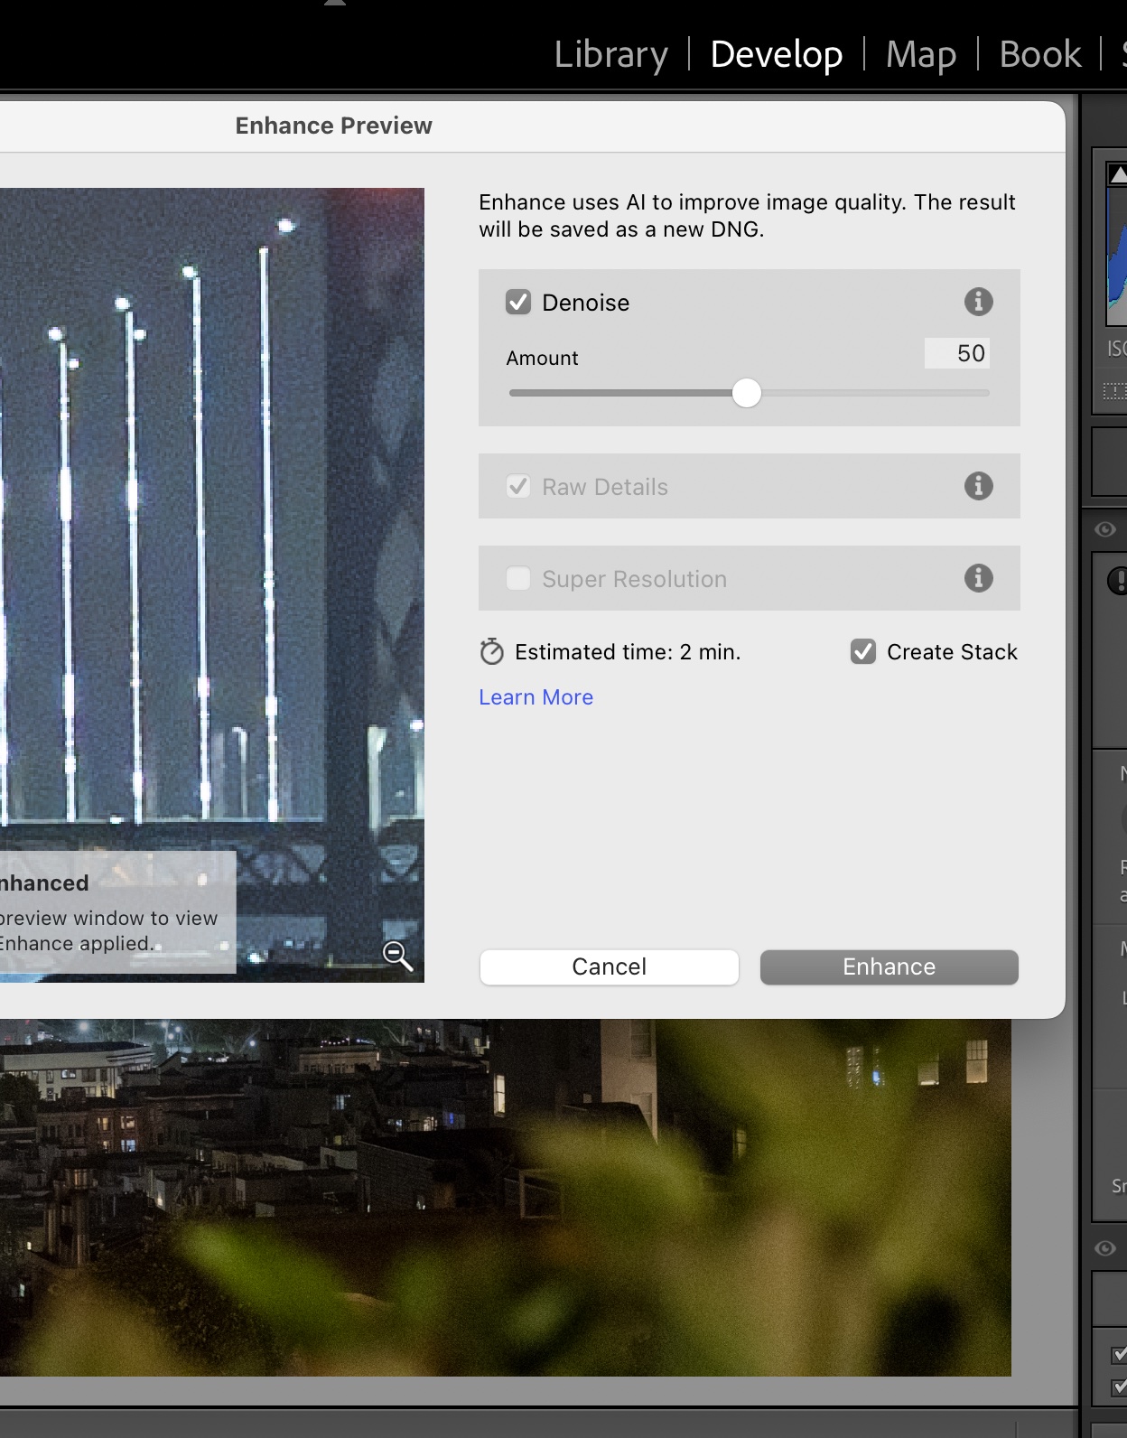
Task: Click the 'Amount' label in Denoise
Action: [542, 358]
